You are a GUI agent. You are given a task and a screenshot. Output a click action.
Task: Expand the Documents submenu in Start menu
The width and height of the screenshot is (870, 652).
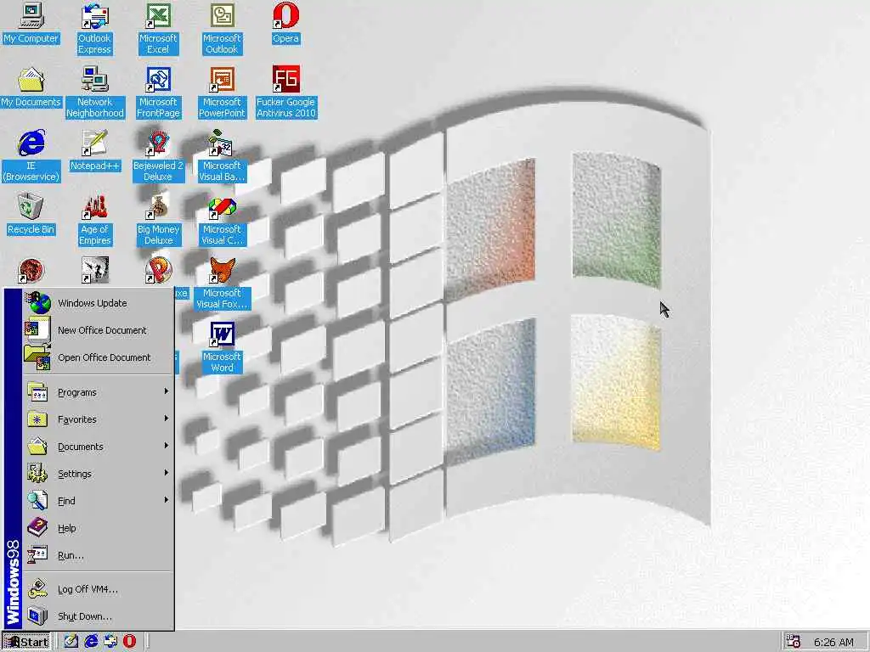coord(99,447)
